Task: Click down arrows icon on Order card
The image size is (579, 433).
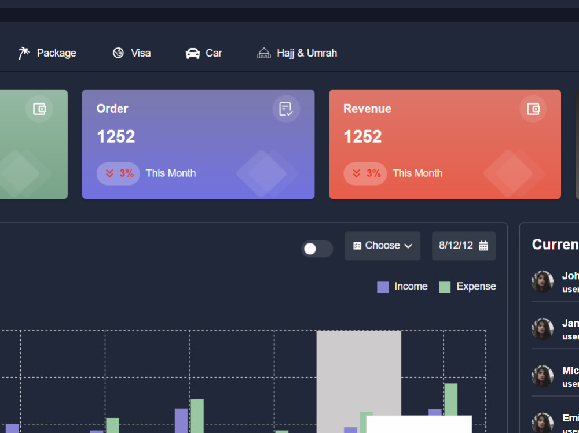Action: click(x=109, y=173)
